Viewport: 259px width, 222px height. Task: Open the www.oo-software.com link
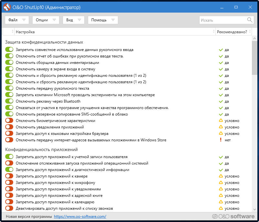(x=80, y=217)
